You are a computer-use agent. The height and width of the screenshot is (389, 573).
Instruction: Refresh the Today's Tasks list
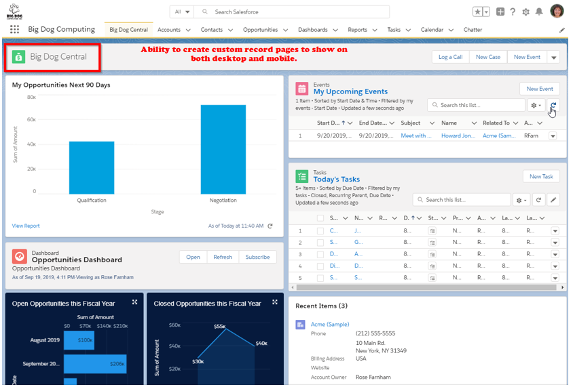[x=538, y=200]
